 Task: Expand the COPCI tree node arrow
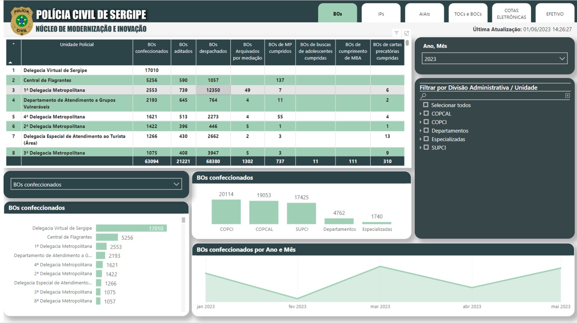pos(420,122)
